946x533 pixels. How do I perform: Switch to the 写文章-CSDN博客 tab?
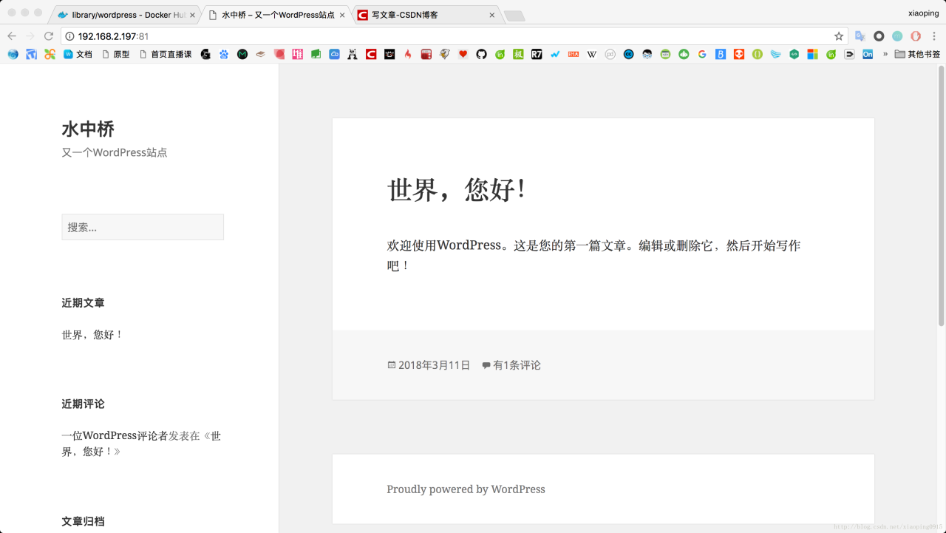pyautogui.click(x=421, y=15)
